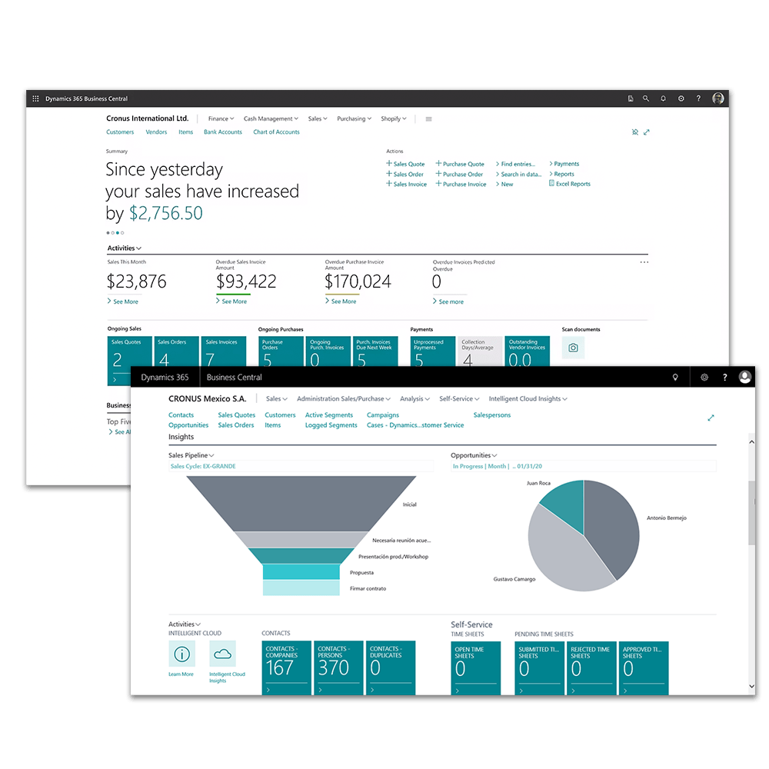Viewport: 769px width, 769px height.
Task: Open the Contacts - Persons tile showing 370
Action: 339,667
